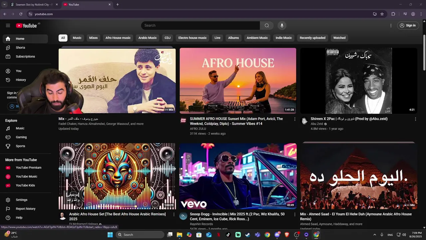This screenshot has height=240, width=426.
Task: Select the Albums filter chip
Action: [x=233, y=38]
